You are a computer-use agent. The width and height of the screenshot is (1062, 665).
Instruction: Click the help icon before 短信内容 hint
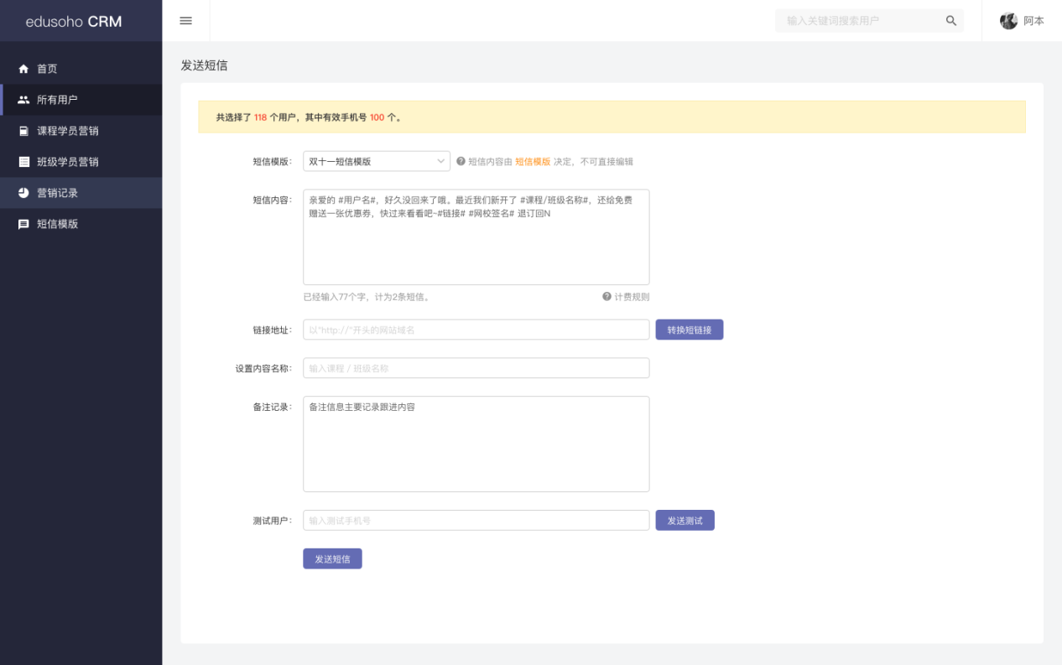(461, 161)
